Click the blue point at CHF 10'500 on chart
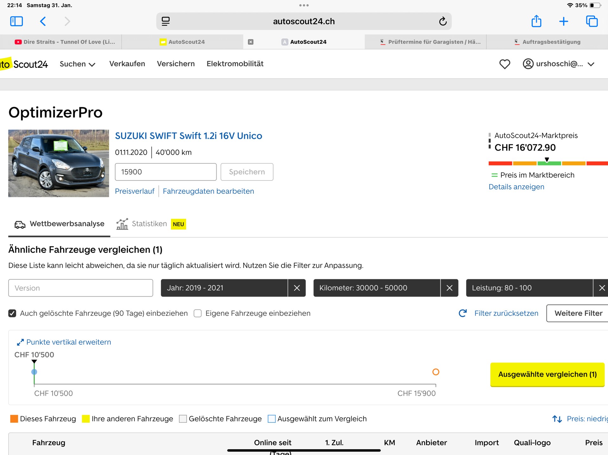This screenshot has height=455, width=608. click(x=34, y=372)
